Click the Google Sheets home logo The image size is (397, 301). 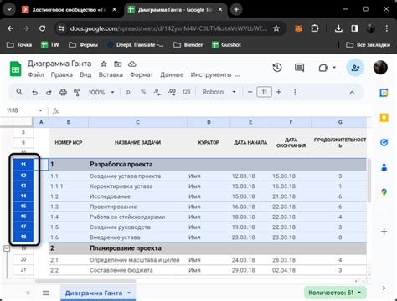16,69
